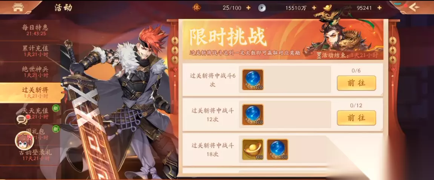This screenshot has width=434, height=180.
Task: Open the chat bubble icon
Action: [21, 119]
